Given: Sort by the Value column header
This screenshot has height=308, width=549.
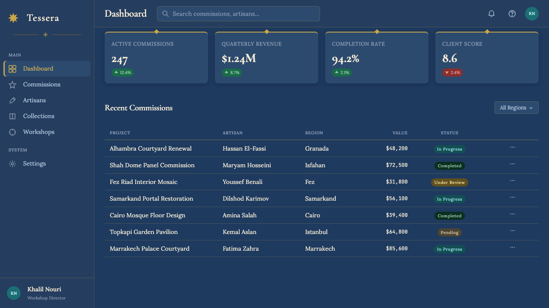Looking at the screenshot, I should [400, 133].
